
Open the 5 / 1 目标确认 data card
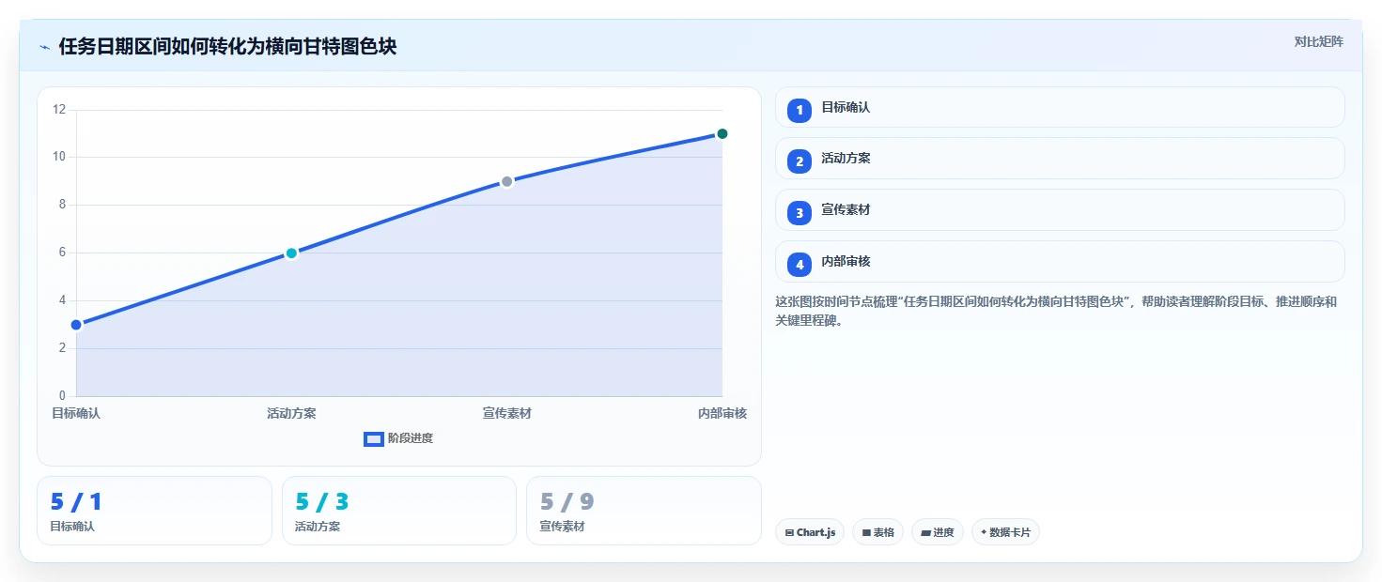click(154, 511)
